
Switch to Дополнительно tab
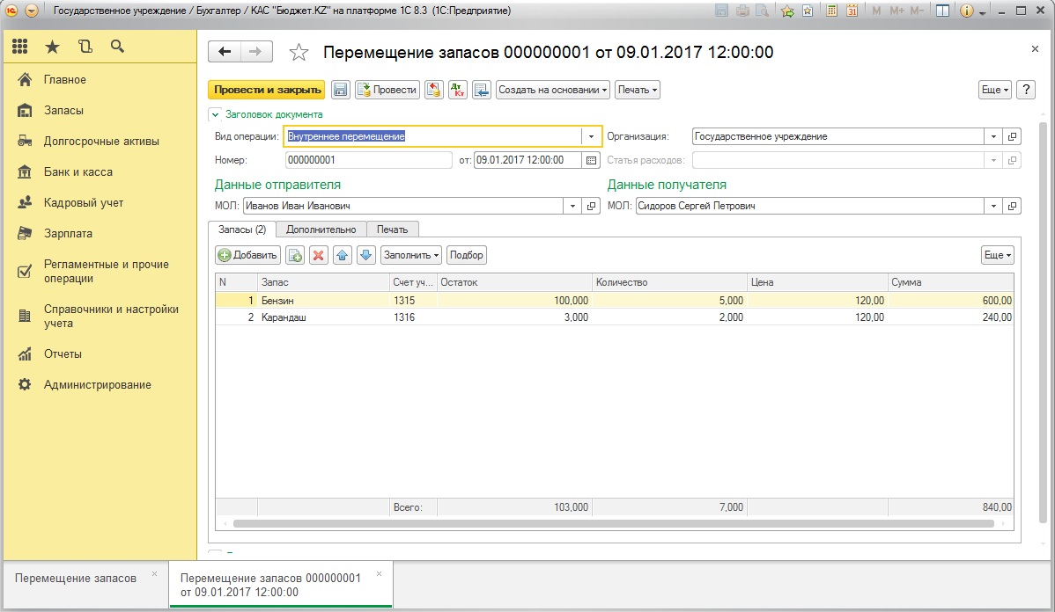(x=321, y=229)
